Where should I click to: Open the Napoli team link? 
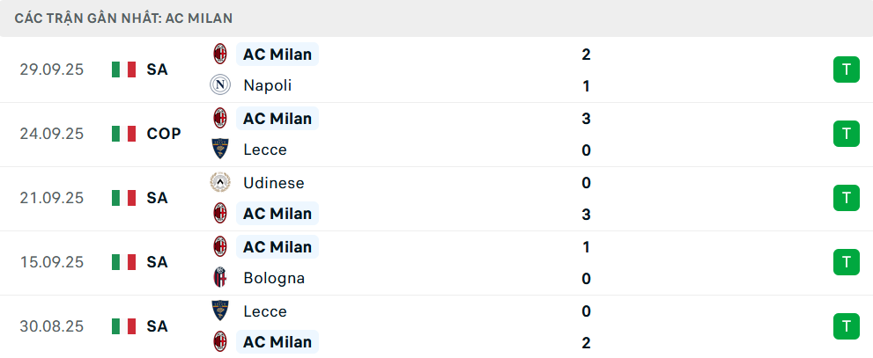point(267,85)
